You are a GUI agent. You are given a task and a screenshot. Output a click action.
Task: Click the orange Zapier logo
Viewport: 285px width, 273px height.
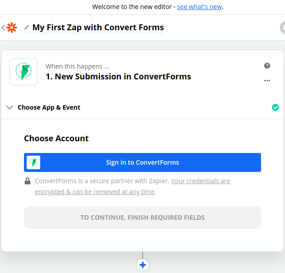(x=12, y=28)
